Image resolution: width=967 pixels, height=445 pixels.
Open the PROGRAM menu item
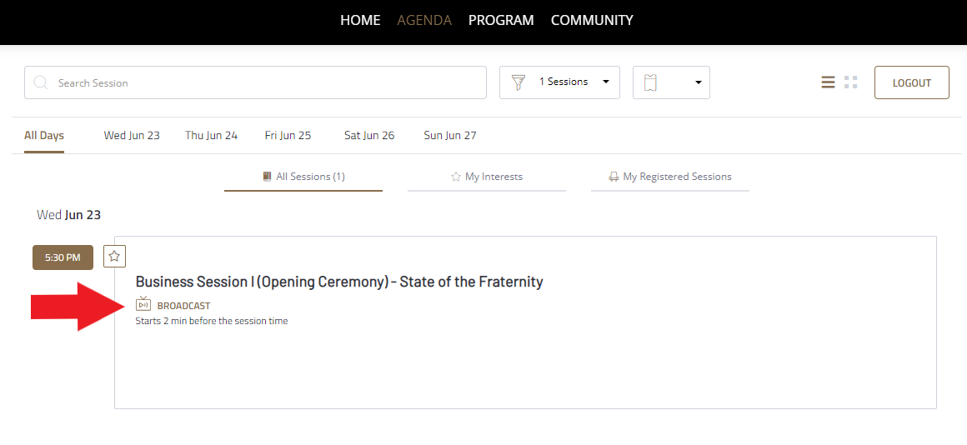pos(501,20)
